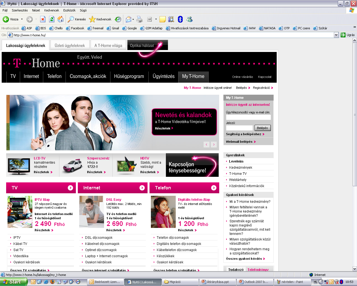Open the Internet navigation menu item

pos(31,76)
